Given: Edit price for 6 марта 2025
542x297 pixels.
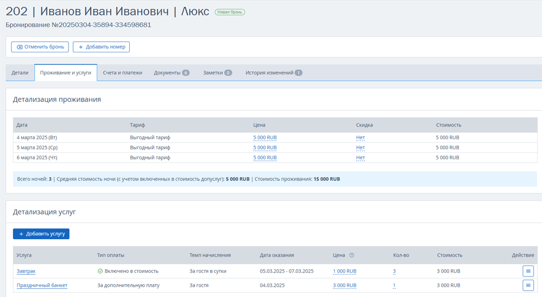Looking at the screenshot, I should pos(265,158).
